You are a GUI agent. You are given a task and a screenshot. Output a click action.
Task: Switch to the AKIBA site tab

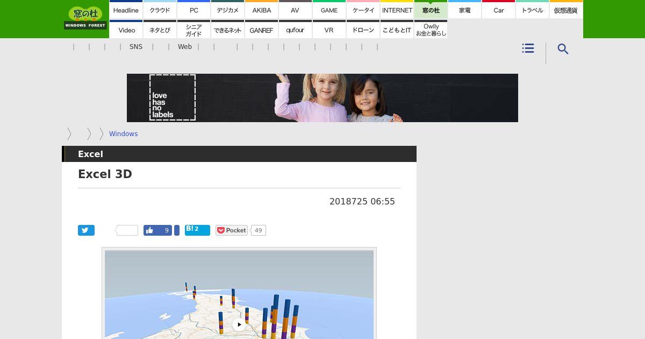261,10
